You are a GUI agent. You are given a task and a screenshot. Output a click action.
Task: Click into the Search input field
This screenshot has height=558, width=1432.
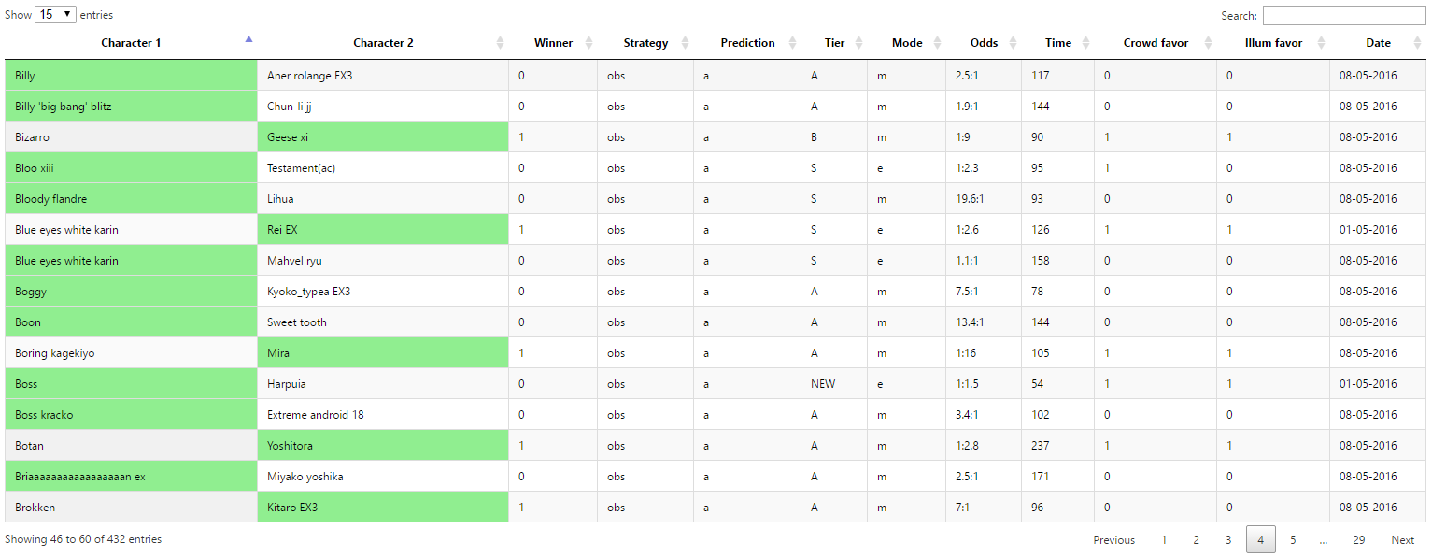pyautogui.click(x=1344, y=16)
